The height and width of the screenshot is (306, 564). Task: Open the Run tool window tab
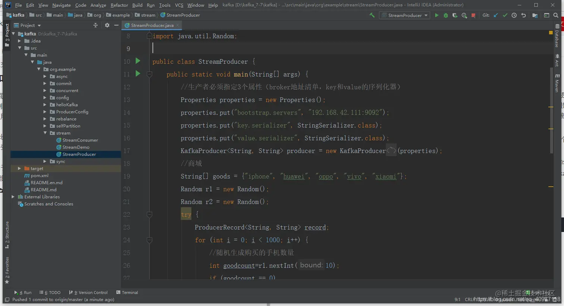(23, 293)
